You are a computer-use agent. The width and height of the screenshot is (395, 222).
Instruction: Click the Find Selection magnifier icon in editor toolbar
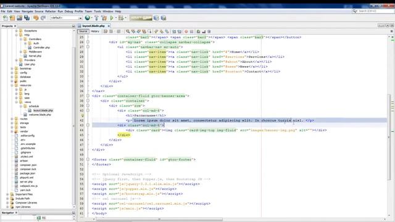(x=128, y=31)
